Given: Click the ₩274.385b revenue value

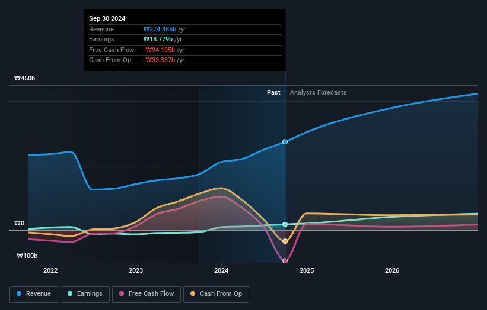Looking at the screenshot, I should tap(160, 29).
